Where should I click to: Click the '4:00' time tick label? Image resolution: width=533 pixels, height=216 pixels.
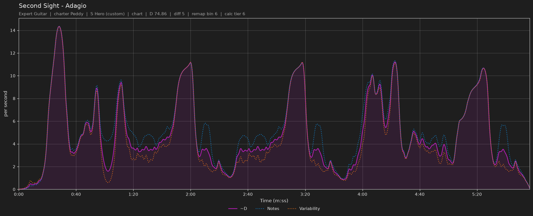362,194
